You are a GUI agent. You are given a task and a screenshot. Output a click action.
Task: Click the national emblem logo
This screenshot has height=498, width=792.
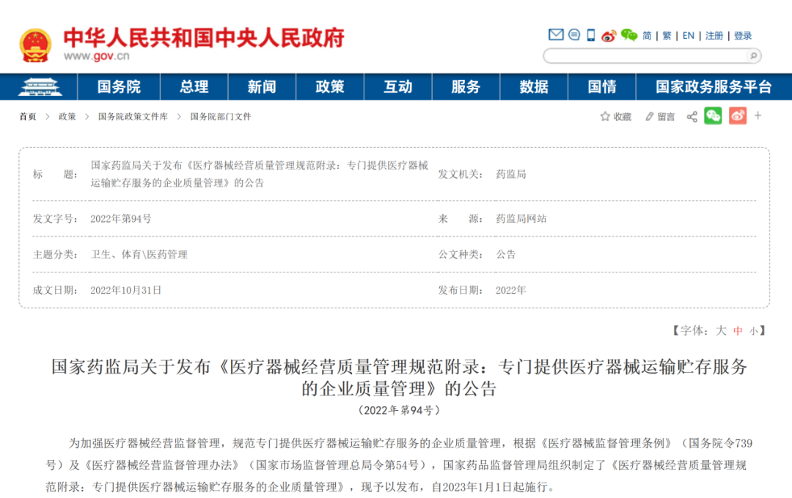point(35,45)
